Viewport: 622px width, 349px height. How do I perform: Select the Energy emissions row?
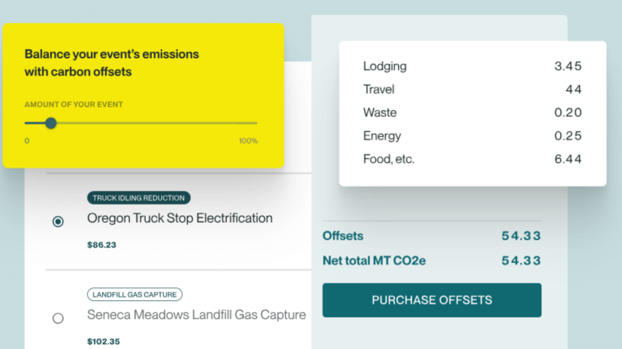click(x=472, y=136)
